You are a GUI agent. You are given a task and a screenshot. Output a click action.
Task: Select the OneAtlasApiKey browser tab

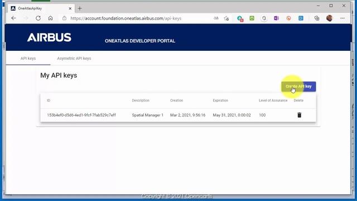41,8
